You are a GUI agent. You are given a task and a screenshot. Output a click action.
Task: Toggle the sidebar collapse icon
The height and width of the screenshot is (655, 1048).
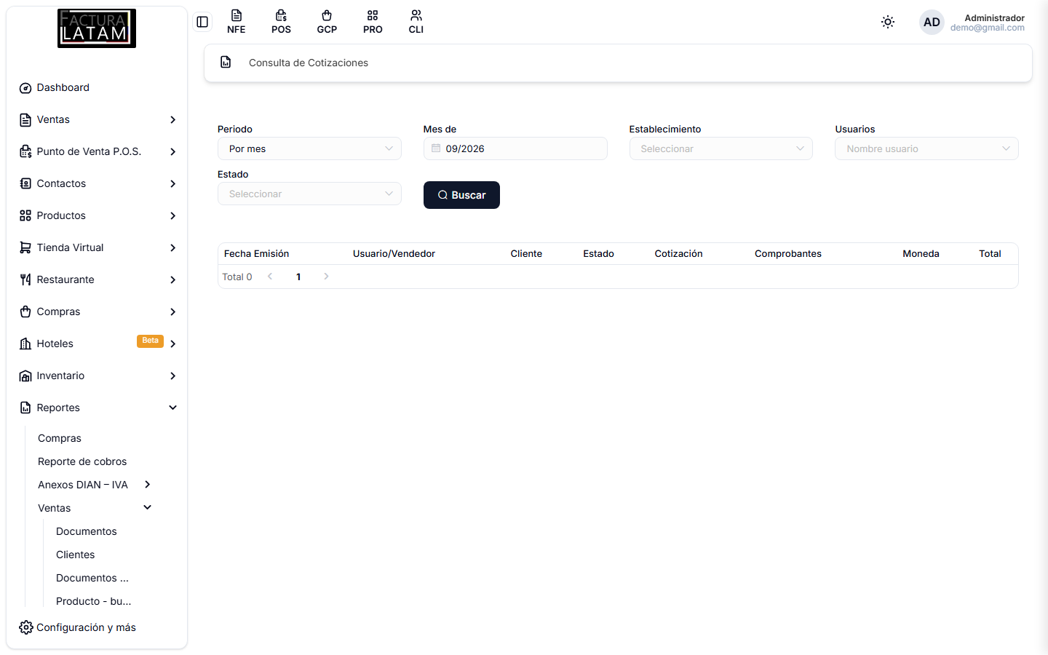tap(202, 22)
